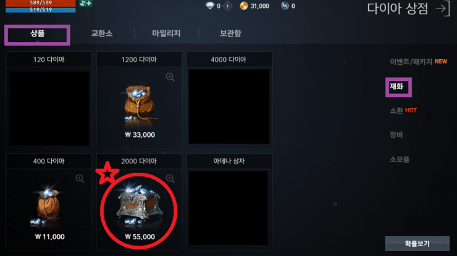This screenshot has width=457, height=256.
Task: Zoom in on the 1200 다이아 item
Action: (170, 77)
